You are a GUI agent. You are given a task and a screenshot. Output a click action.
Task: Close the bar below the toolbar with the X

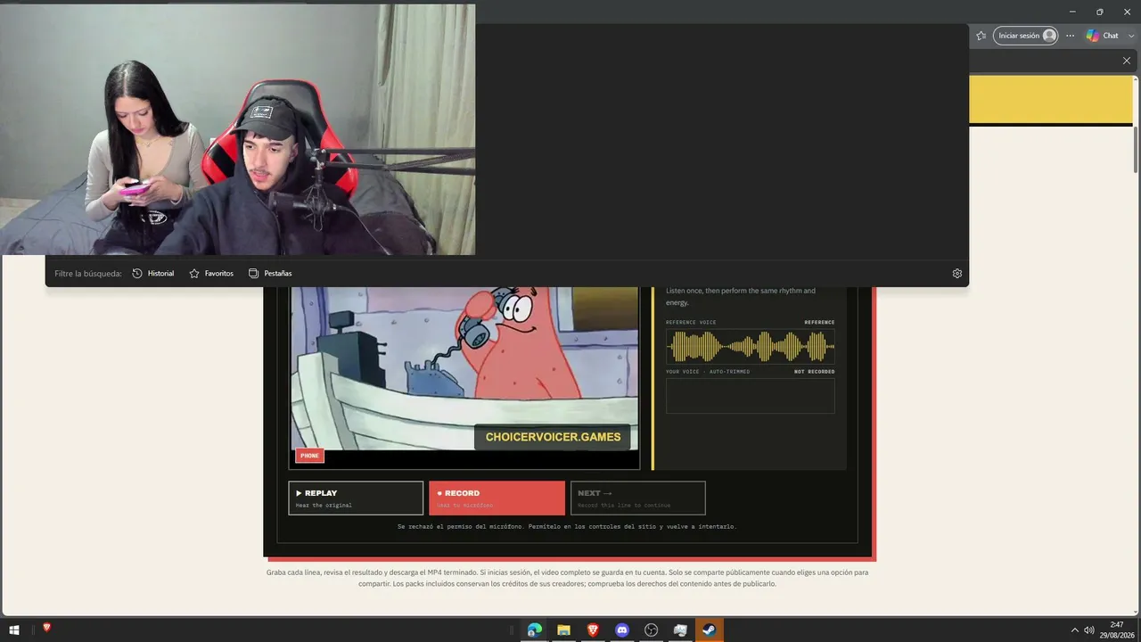click(x=1127, y=61)
